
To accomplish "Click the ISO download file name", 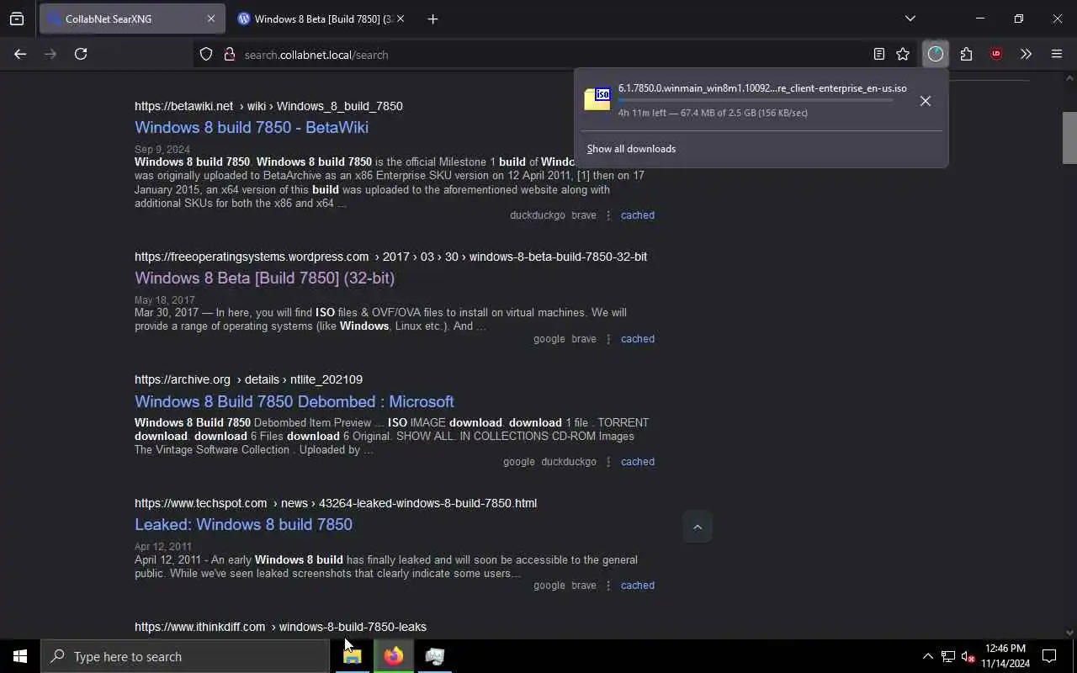I will 762,88.
